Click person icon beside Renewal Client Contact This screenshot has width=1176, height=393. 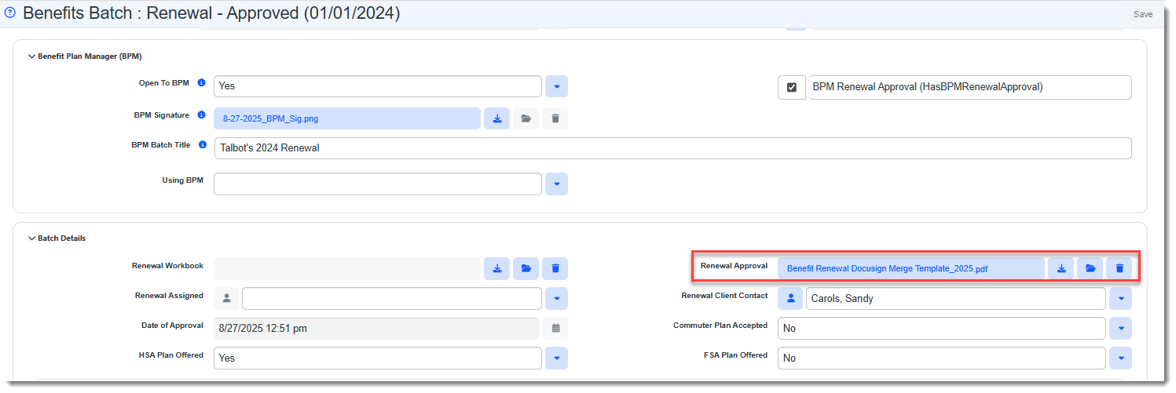(789, 298)
